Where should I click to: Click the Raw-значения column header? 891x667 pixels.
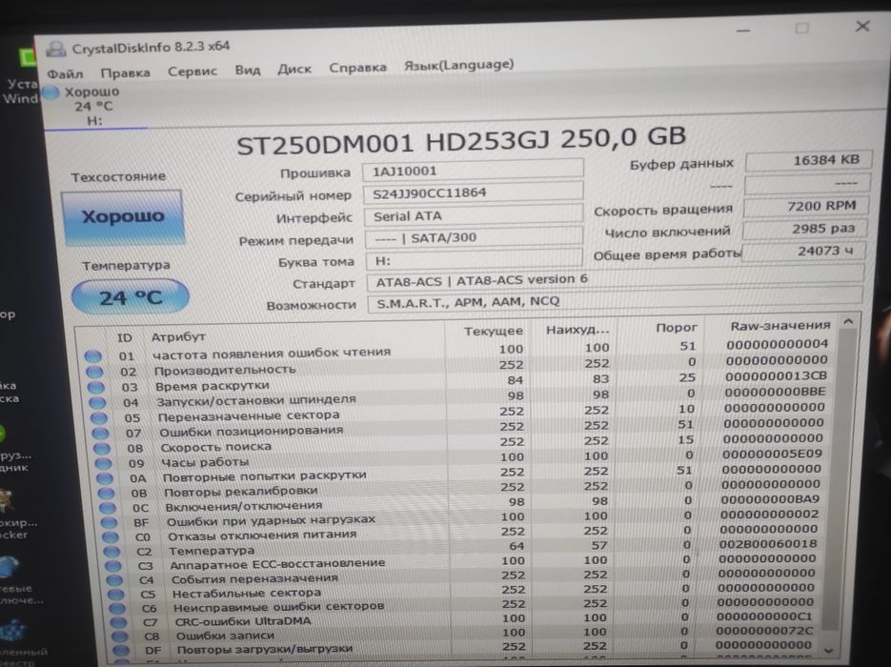pyautogui.click(x=780, y=326)
